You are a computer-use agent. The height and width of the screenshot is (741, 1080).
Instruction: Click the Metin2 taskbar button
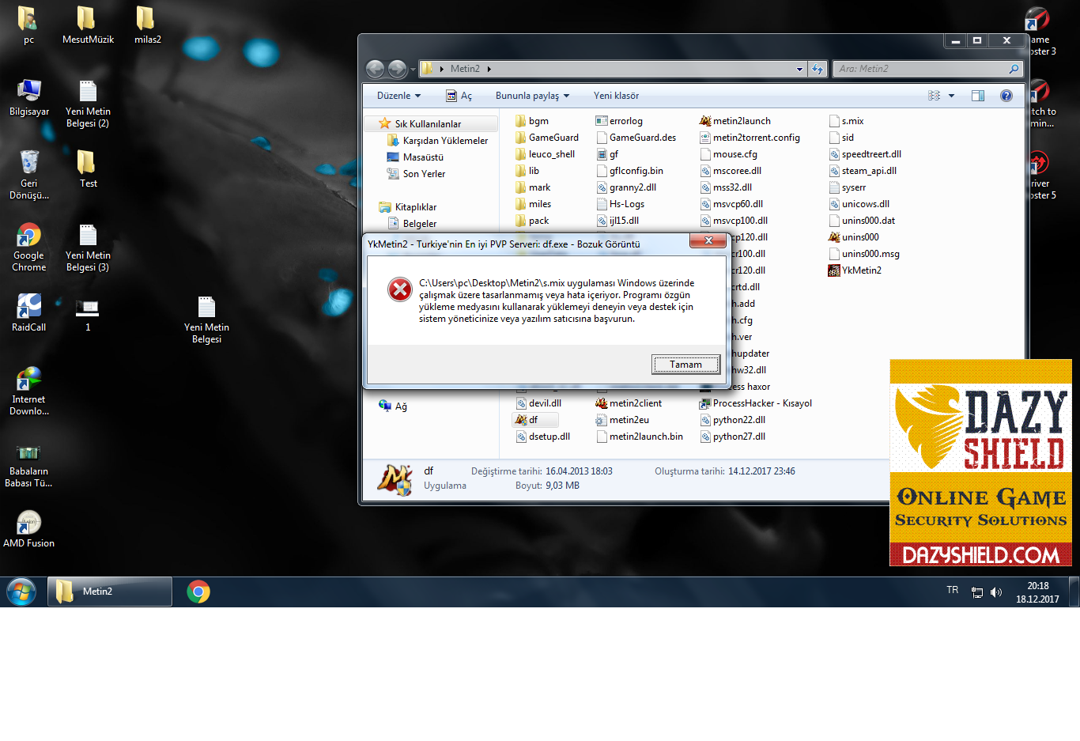tap(110, 592)
